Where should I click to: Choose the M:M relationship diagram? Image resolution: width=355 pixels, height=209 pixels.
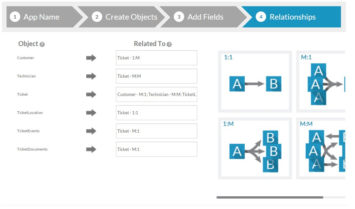(x=322, y=149)
